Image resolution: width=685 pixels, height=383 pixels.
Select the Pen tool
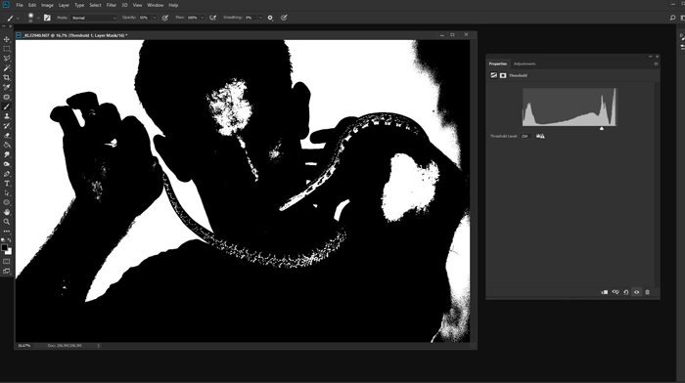point(7,174)
